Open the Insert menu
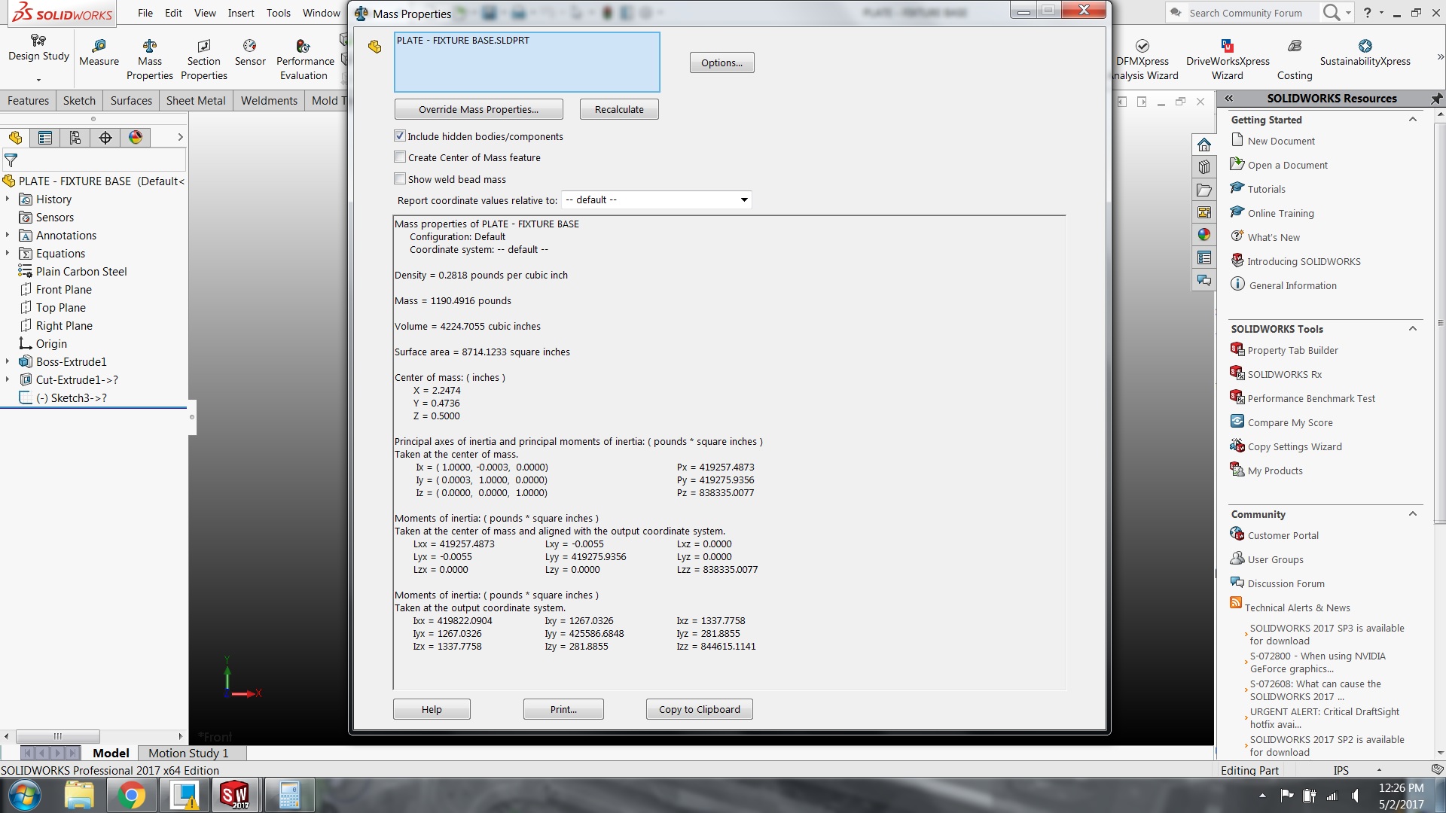The image size is (1446, 813). 241,13
